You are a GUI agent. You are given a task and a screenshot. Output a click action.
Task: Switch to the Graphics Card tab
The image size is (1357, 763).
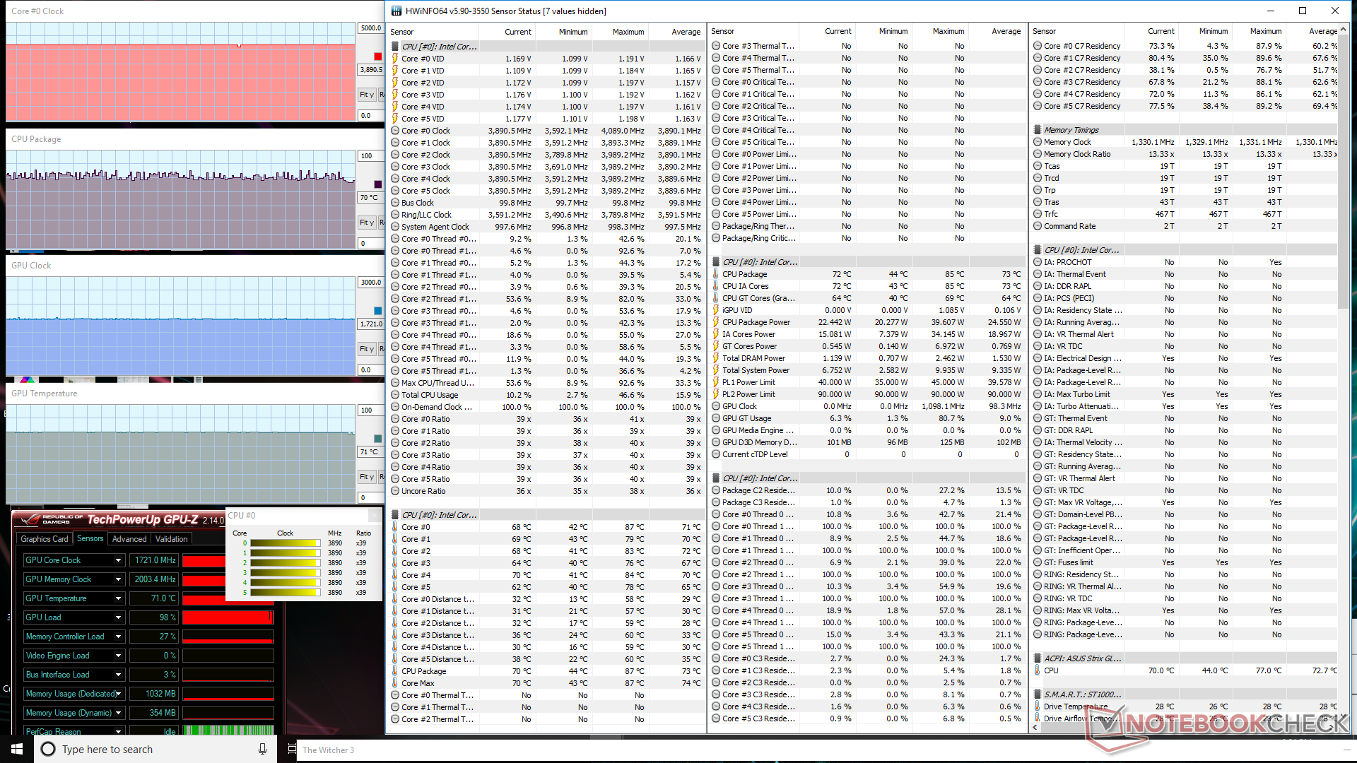coord(44,539)
